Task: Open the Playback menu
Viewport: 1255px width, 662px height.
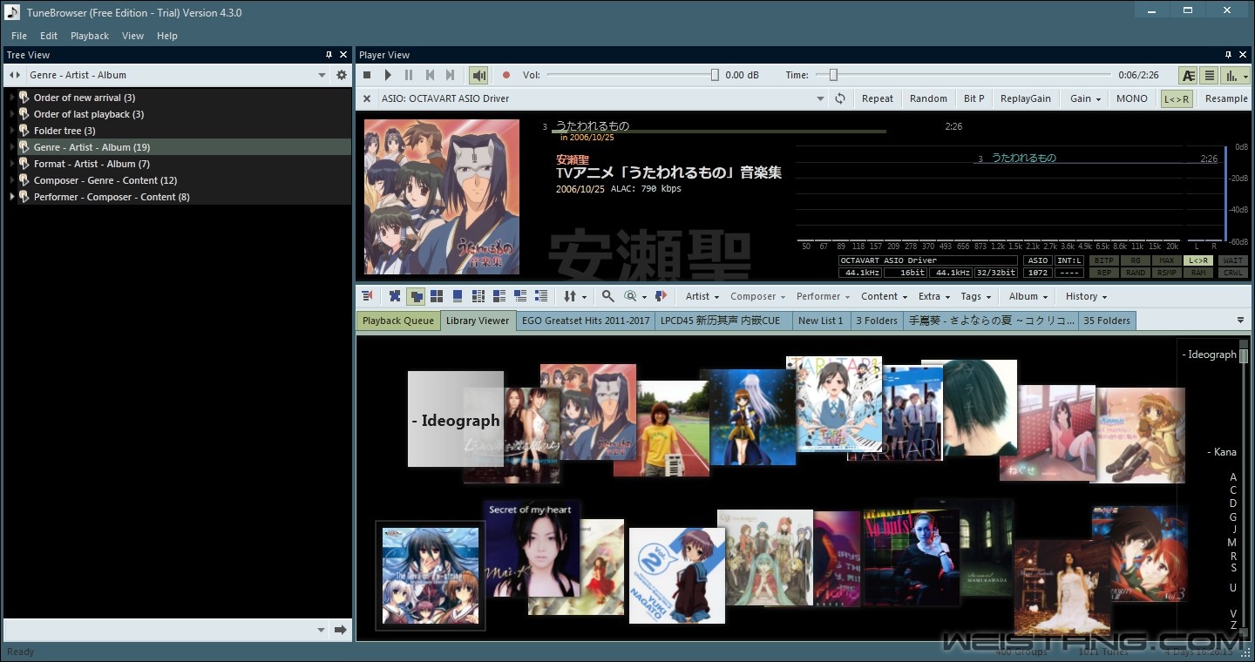Action: (90, 36)
